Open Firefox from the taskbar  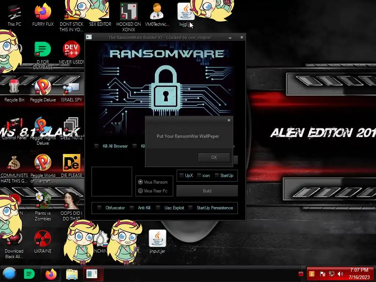point(51,274)
